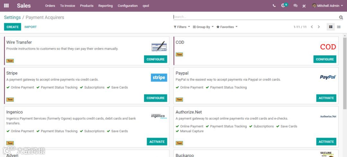Open the Orders menu
Screen dimensions: 347x157
pos(50,6)
